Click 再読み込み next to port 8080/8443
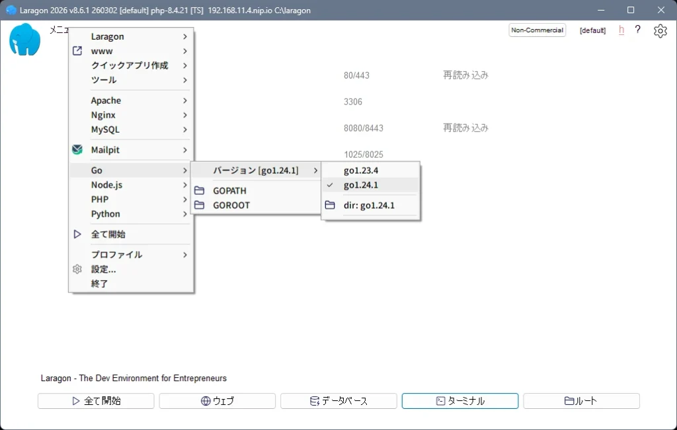Viewport: 677px width, 430px height. click(465, 127)
